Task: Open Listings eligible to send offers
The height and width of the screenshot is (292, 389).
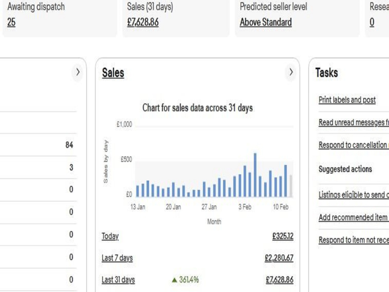Action: tap(354, 195)
